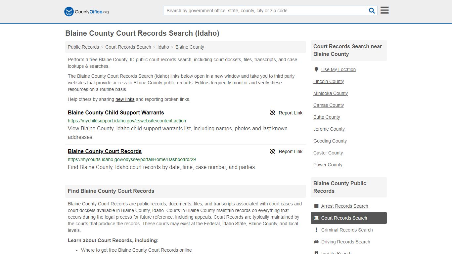This screenshot has height=254, width=452.
Task: Click Find Blaine County Court Records heading
Action: tap(111, 191)
